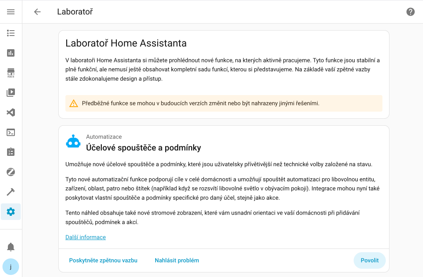Viewport: 423px width, 277px height.
Task: Open the To-do lists clipboard icon
Action: pos(10,152)
